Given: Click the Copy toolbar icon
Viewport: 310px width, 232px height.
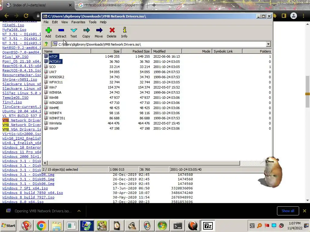Looking at the screenshot, I should (x=86, y=33).
